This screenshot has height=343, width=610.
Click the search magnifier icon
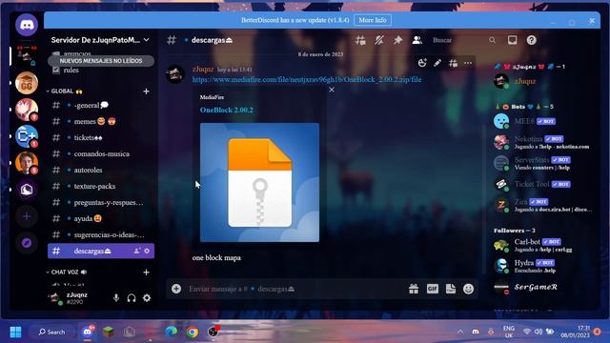[x=492, y=40]
